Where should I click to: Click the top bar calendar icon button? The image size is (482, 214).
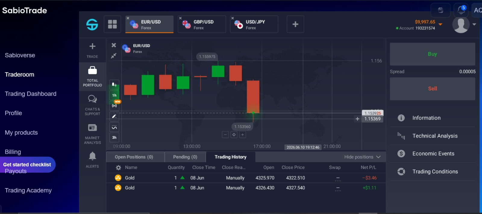click(440, 10)
